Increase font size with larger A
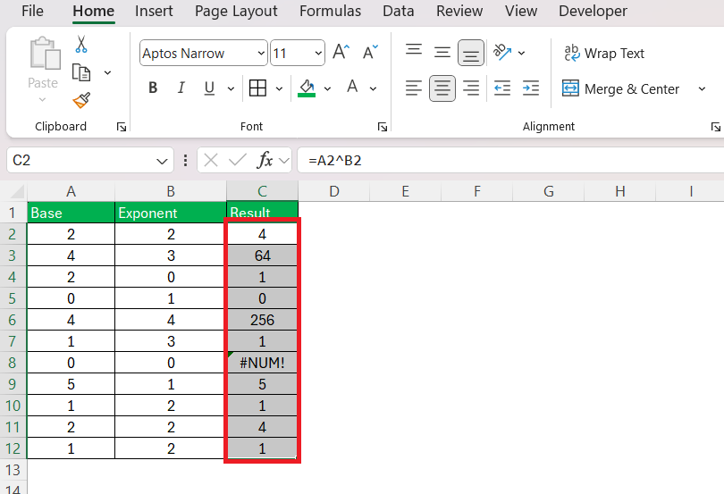This screenshot has height=494, width=724. tap(341, 52)
